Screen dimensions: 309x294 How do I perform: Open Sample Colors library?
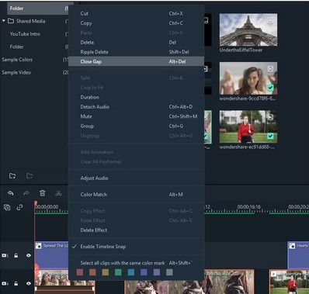[17, 60]
